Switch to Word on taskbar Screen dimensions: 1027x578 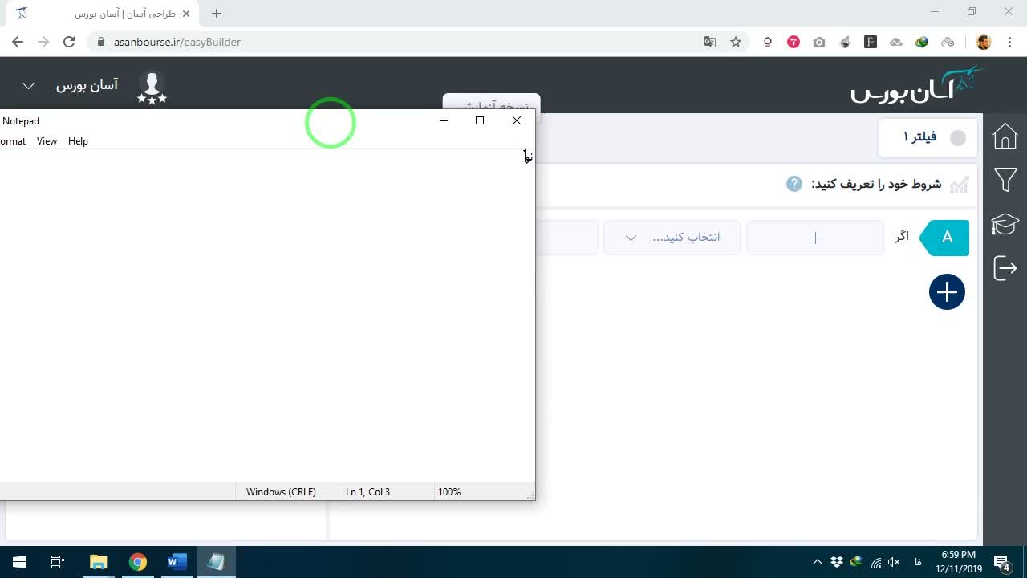[177, 562]
